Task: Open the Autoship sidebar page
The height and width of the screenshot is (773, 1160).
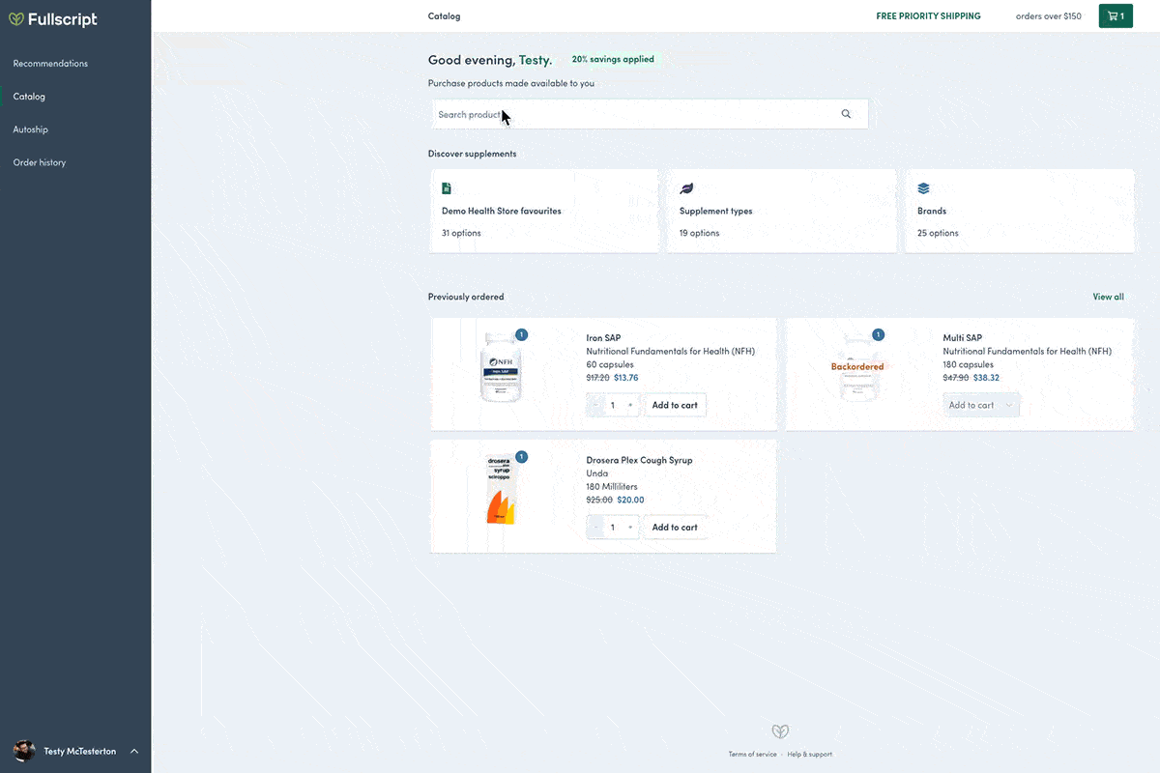Action: pos(30,129)
